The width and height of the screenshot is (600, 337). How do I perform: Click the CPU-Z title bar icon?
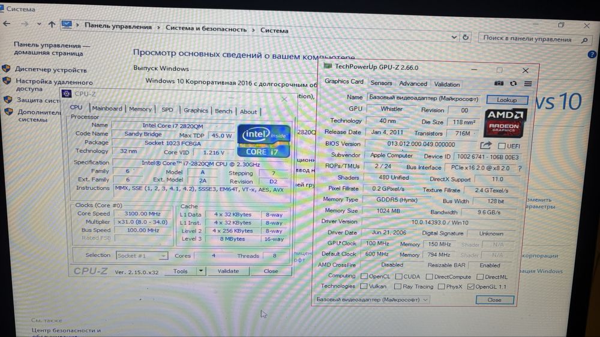pyautogui.click(x=67, y=93)
